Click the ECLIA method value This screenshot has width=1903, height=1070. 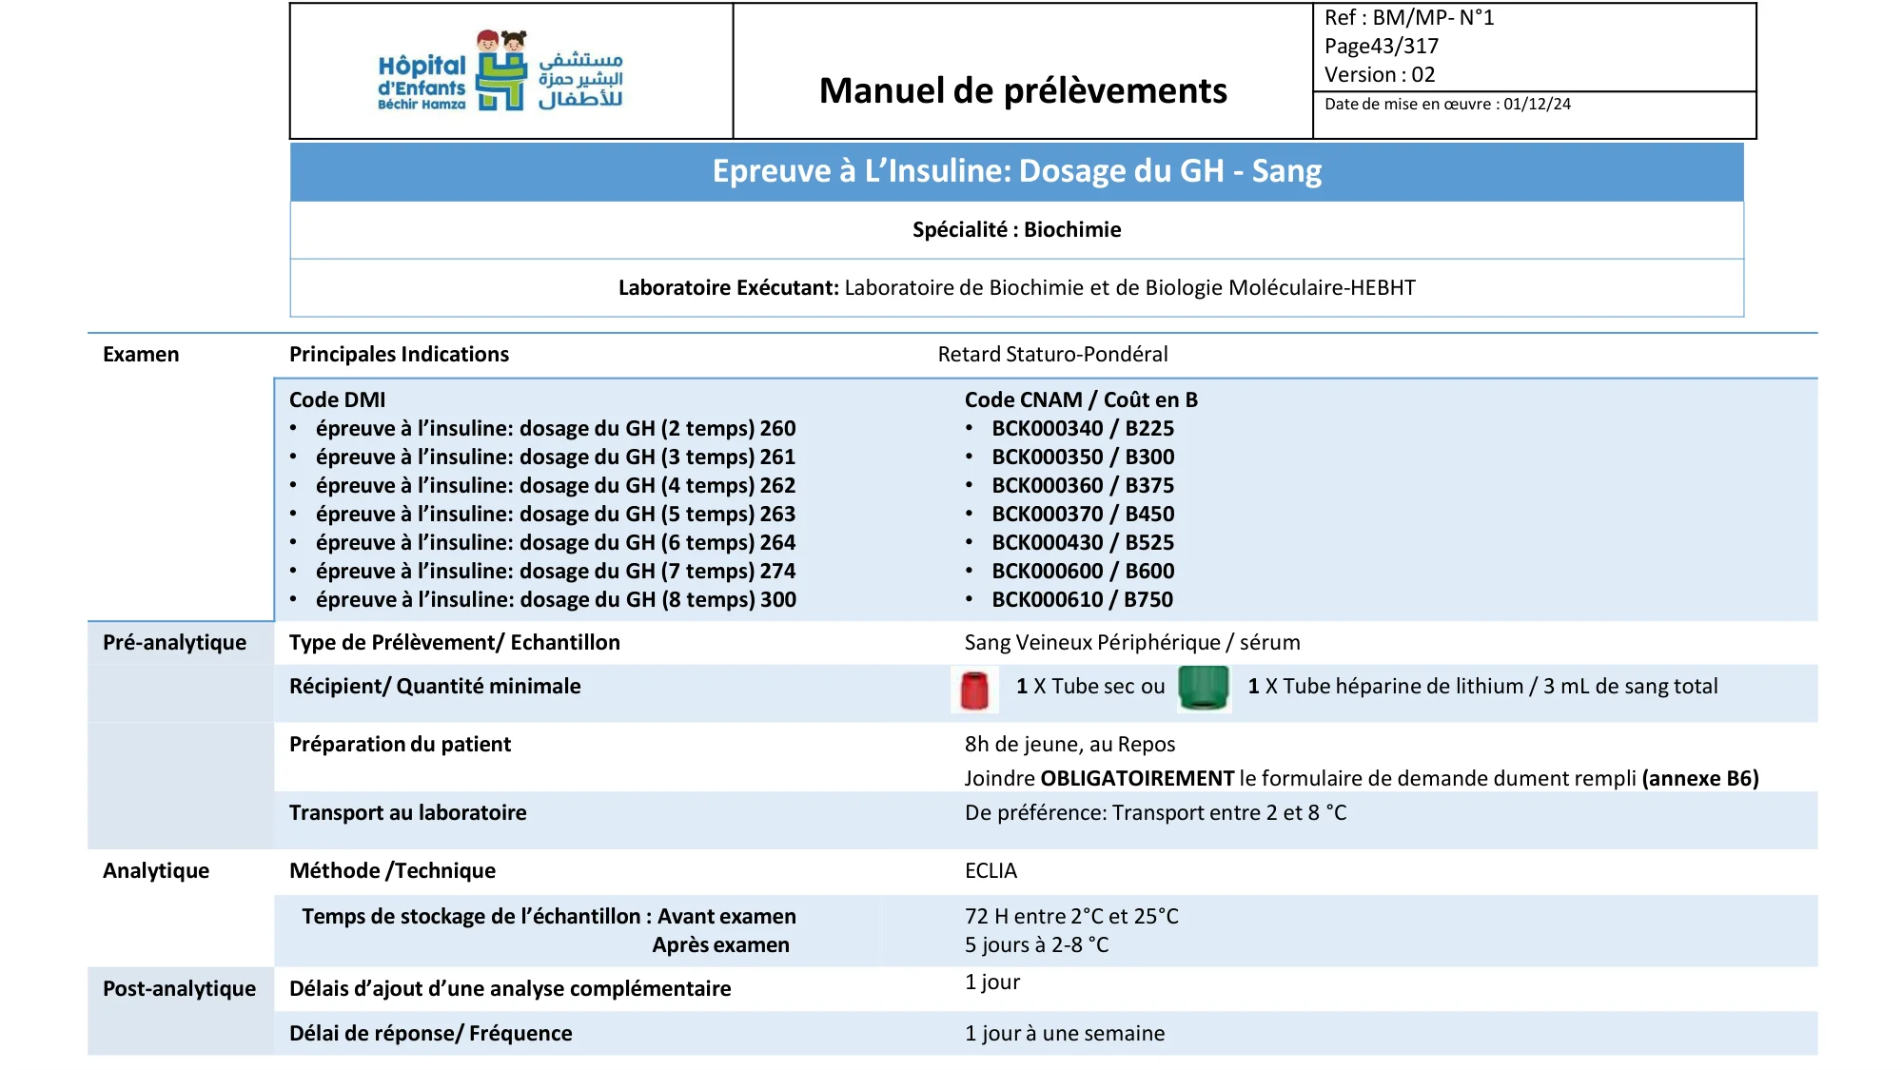pos(991,870)
